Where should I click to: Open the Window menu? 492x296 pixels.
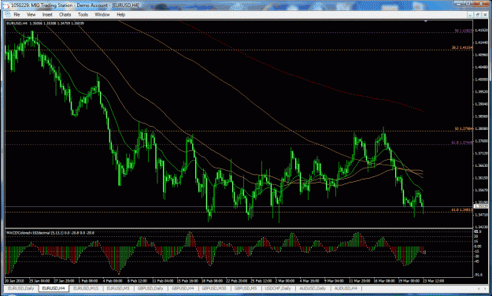coord(102,14)
